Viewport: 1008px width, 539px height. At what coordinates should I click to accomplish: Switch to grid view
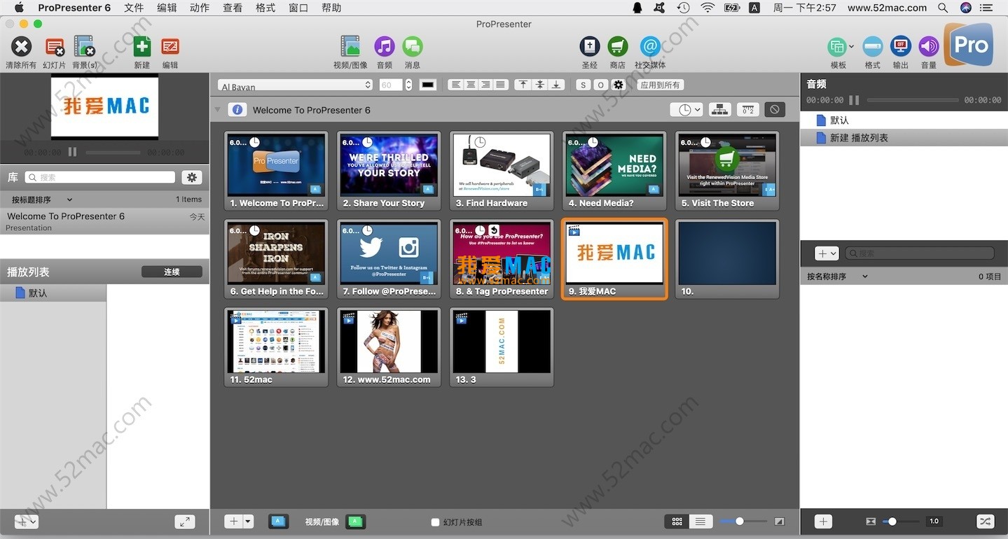click(677, 521)
